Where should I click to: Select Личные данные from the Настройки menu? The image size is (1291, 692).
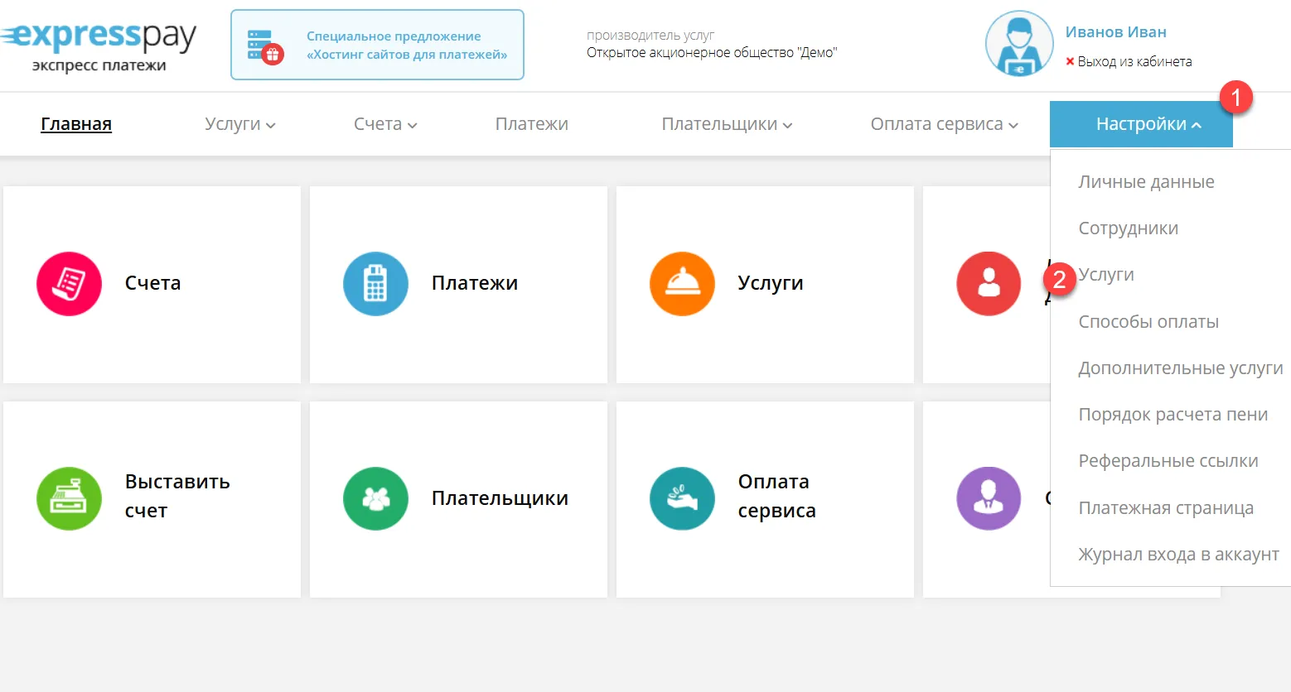[1146, 181]
